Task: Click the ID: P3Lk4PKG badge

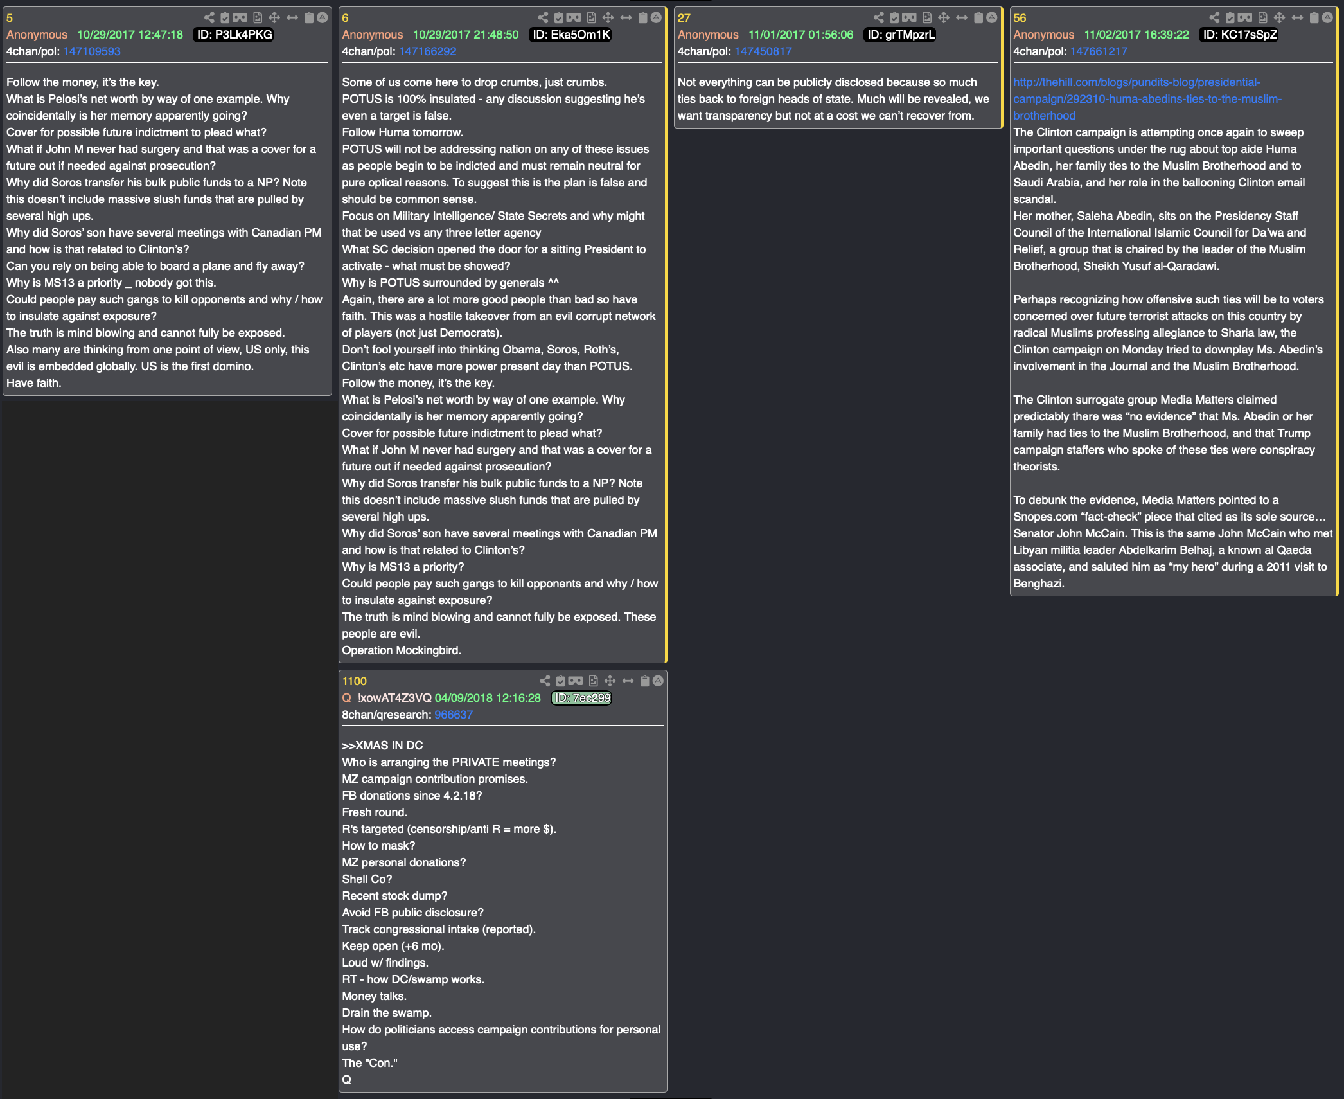Action: click(234, 35)
